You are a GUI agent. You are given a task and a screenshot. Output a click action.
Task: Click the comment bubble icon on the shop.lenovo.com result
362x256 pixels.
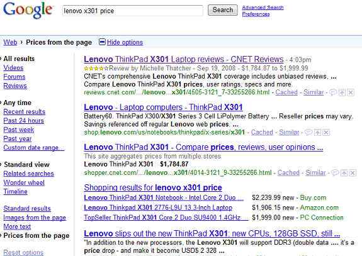[308, 132]
